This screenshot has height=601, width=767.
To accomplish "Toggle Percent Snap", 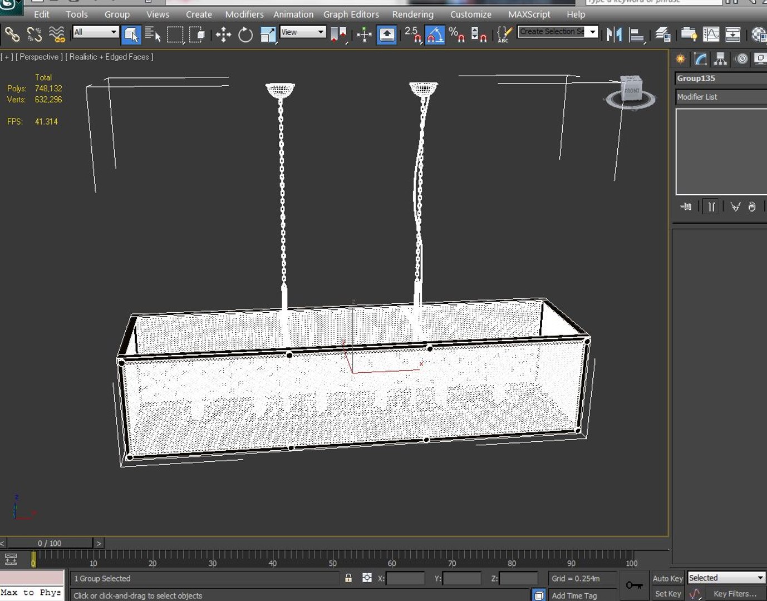I will (x=456, y=35).
